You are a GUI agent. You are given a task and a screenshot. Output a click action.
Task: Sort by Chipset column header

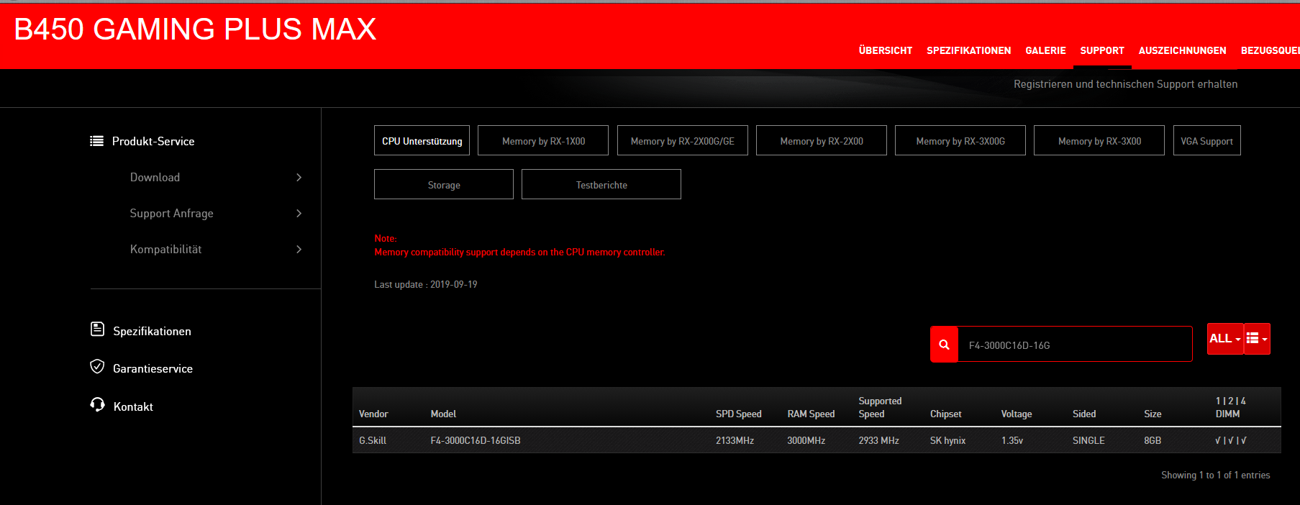(945, 414)
